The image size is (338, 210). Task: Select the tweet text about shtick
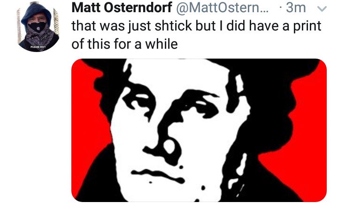coord(196,35)
